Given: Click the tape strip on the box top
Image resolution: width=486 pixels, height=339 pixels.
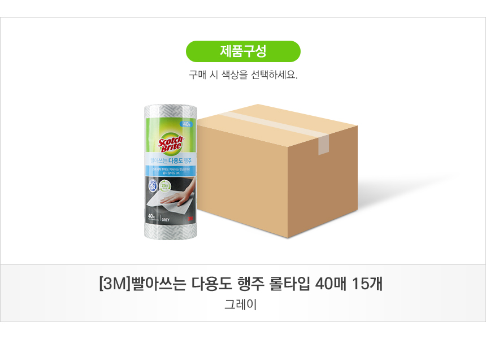Looking at the screenshot, I should 273,124.
